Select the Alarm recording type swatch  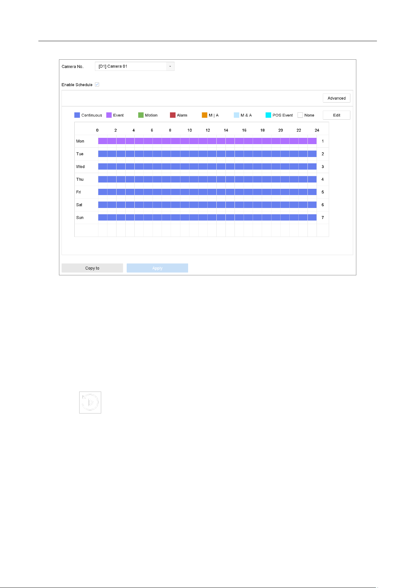click(x=172, y=115)
